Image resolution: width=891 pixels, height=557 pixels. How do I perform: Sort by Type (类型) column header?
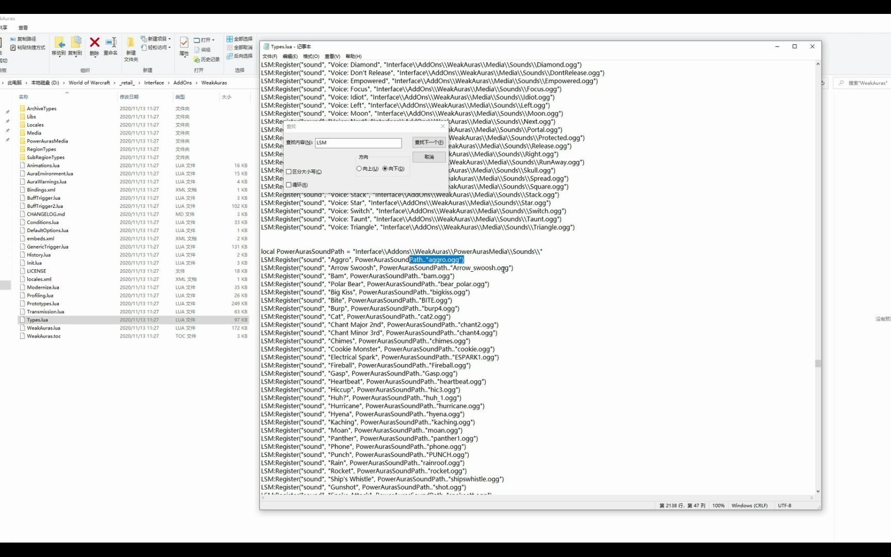click(180, 97)
